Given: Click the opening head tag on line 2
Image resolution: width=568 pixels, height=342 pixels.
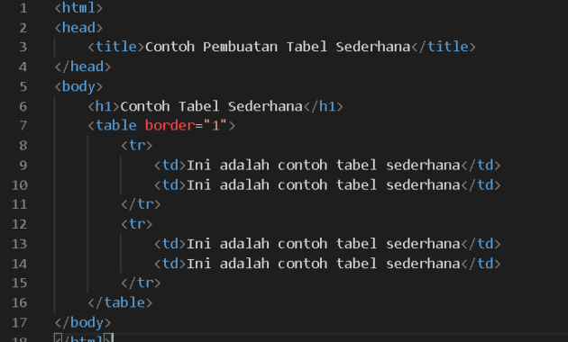Looking at the screenshot, I should [x=78, y=28].
